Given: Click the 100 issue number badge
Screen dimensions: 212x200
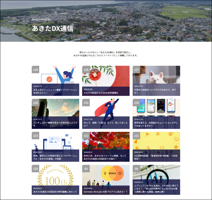Looking at the screenshot, I should [x=36, y=169].
